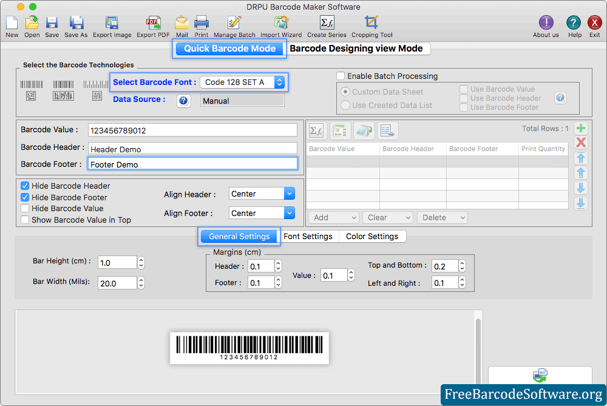Viewport: 607px width, 406px height.
Task: Open the Align Header dropdown
Action: click(262, 194)
